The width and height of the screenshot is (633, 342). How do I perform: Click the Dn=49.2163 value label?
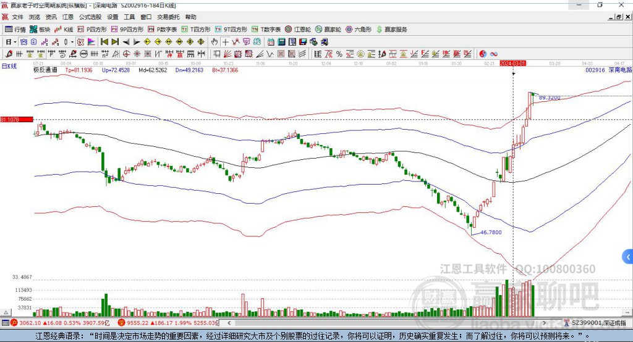pos(189,70)
